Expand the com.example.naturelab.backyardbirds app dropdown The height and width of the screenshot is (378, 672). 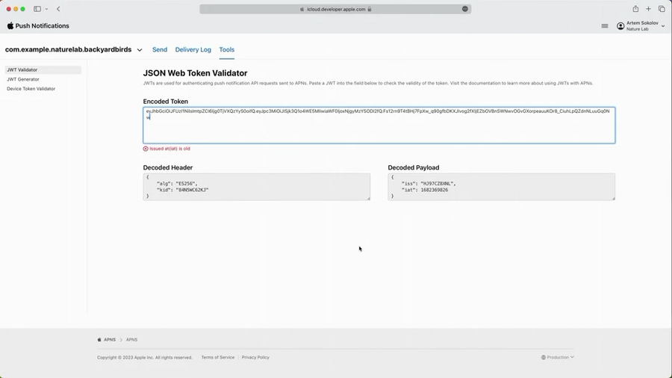(x=140, y=50)
